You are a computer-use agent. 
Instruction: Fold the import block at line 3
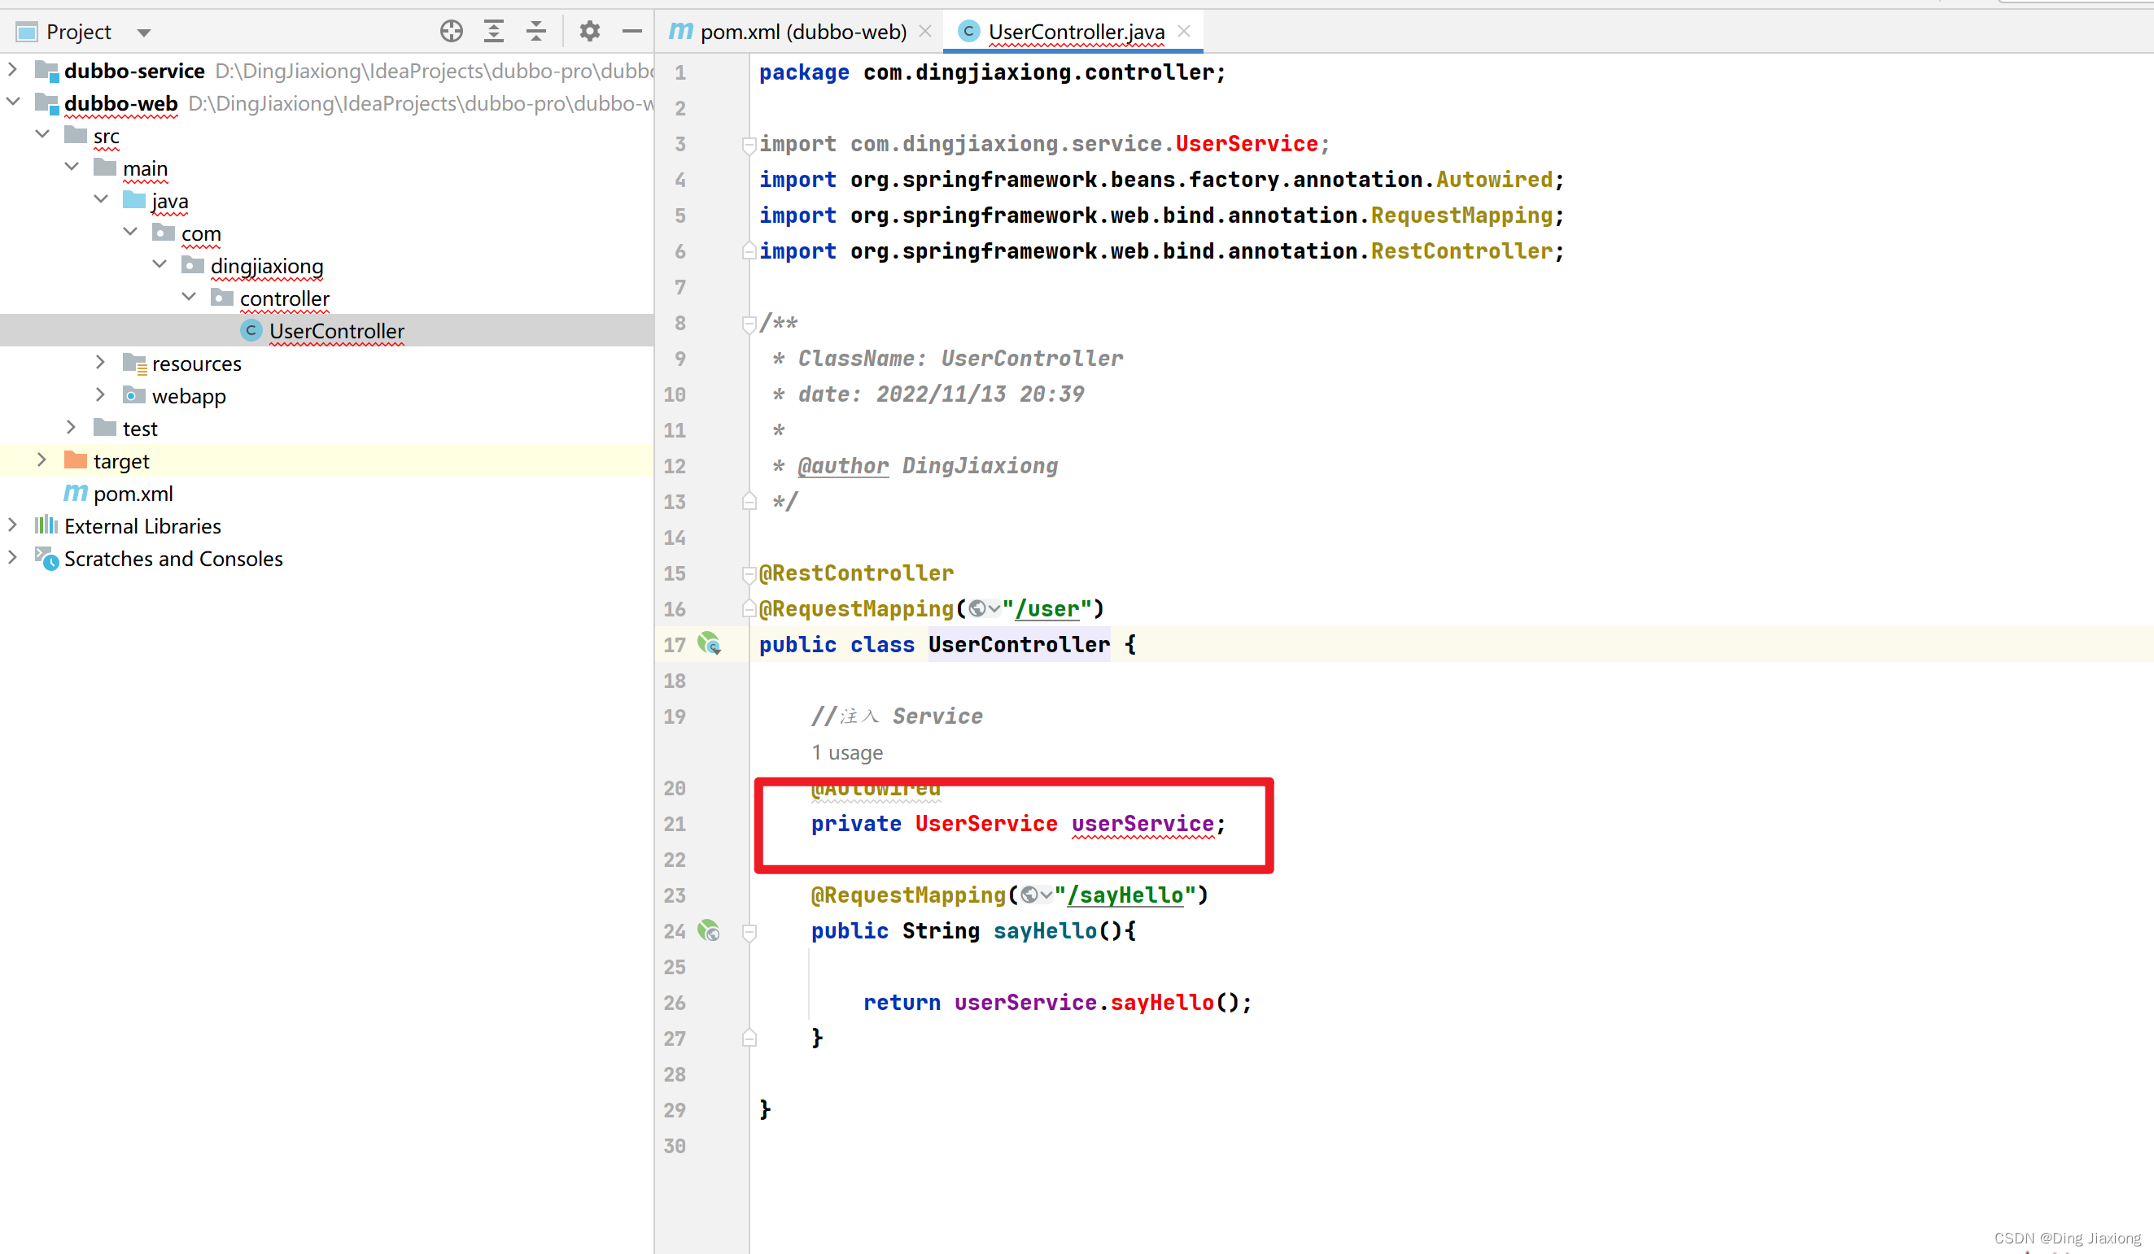click(749, 145)
